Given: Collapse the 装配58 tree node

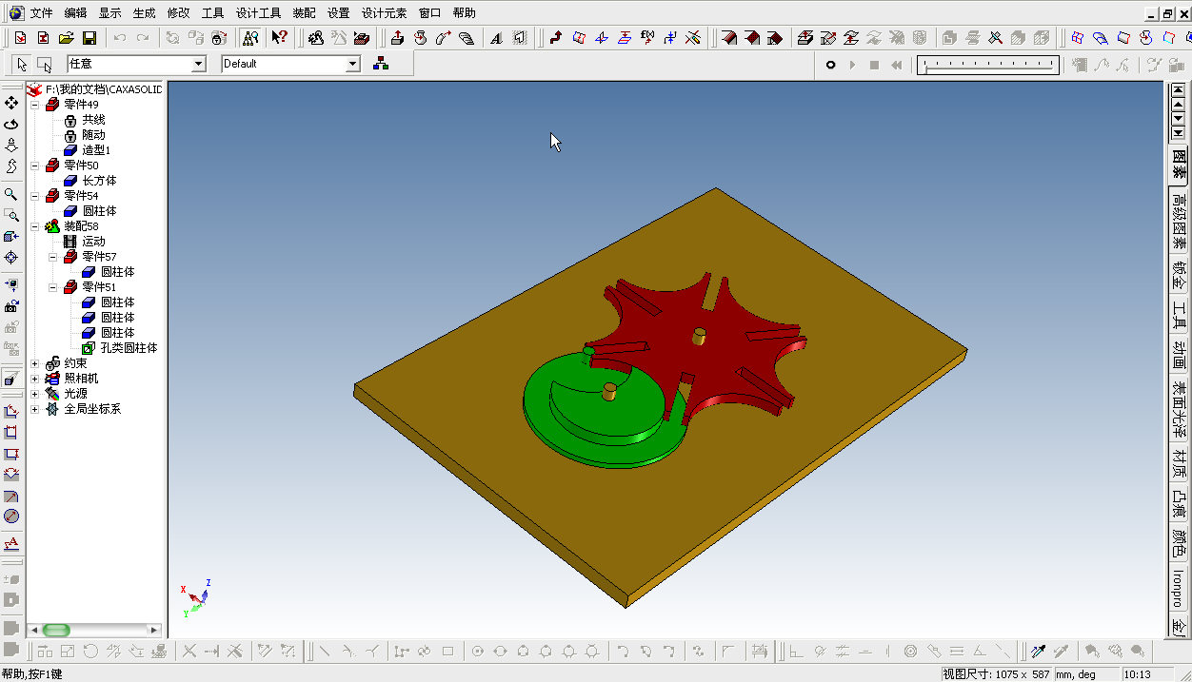Looking at the screenshot, I should 35,226.
